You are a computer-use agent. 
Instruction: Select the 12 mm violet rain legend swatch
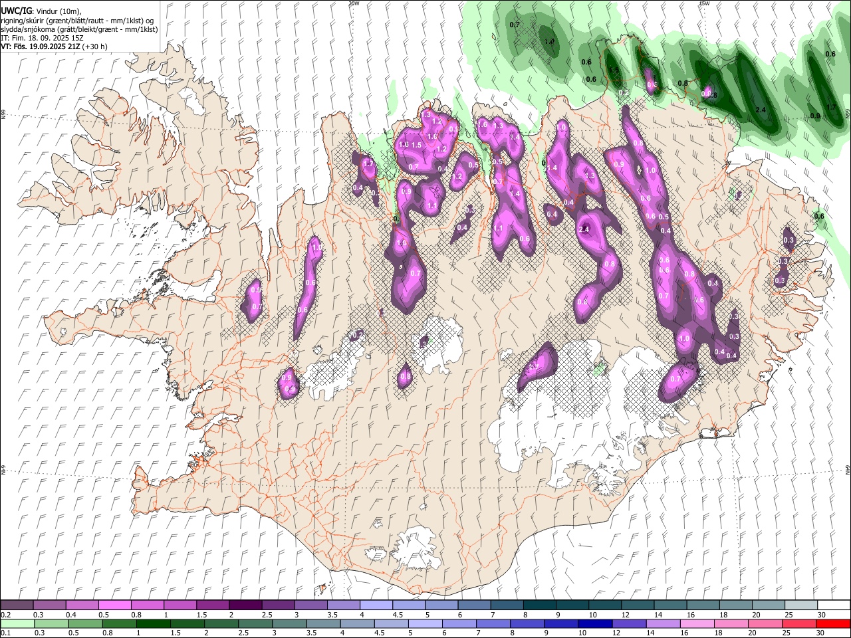coord(628,624)
